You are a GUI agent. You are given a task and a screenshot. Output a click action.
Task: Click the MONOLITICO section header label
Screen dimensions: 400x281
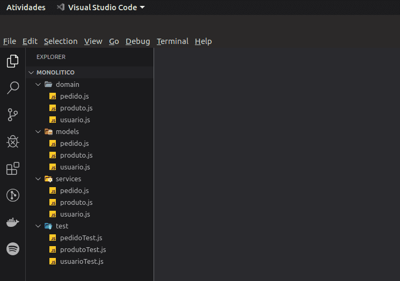click(56, 72)
